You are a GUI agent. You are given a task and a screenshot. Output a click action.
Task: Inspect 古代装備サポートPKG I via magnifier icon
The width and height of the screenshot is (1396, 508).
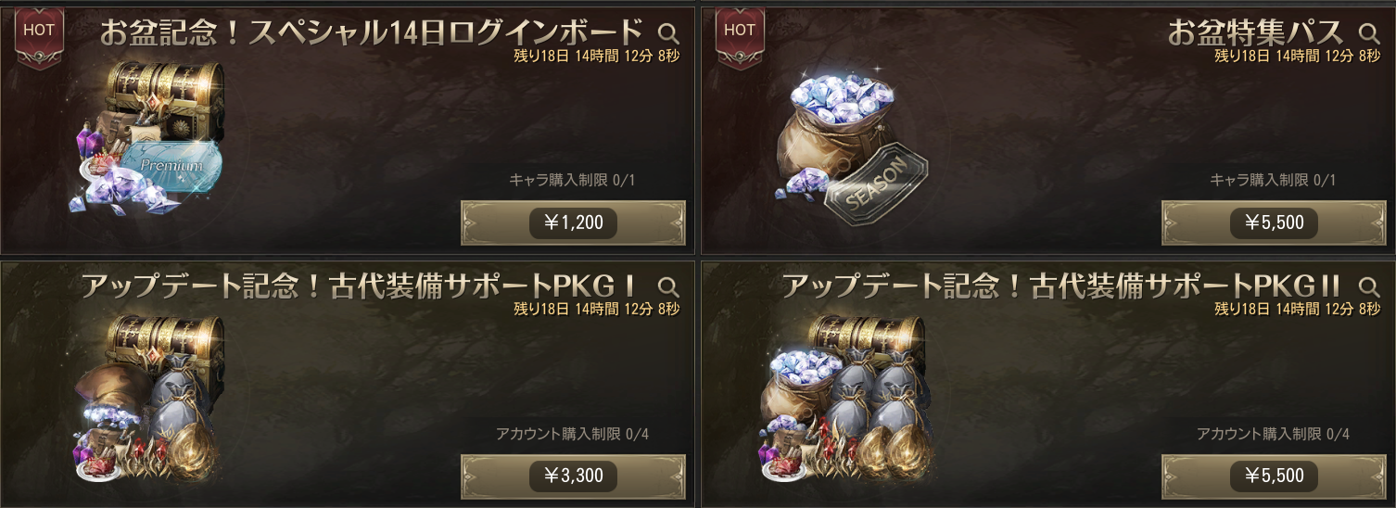pyautogui.click(x=668, y=286)
